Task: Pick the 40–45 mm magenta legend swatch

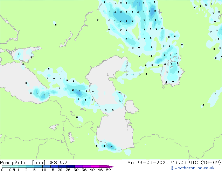Action: click(x=95, y=166)
